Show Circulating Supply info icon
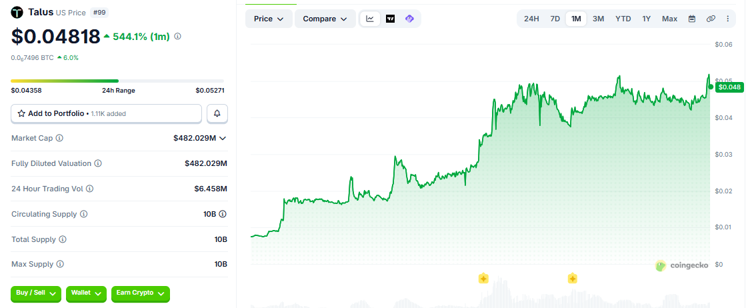The image size is (746, 308). click(x=84, y=214)
